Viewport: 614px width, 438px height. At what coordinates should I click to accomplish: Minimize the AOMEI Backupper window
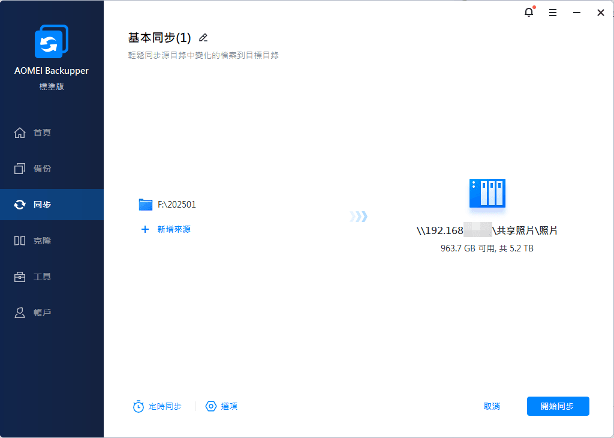pos(576,13)
